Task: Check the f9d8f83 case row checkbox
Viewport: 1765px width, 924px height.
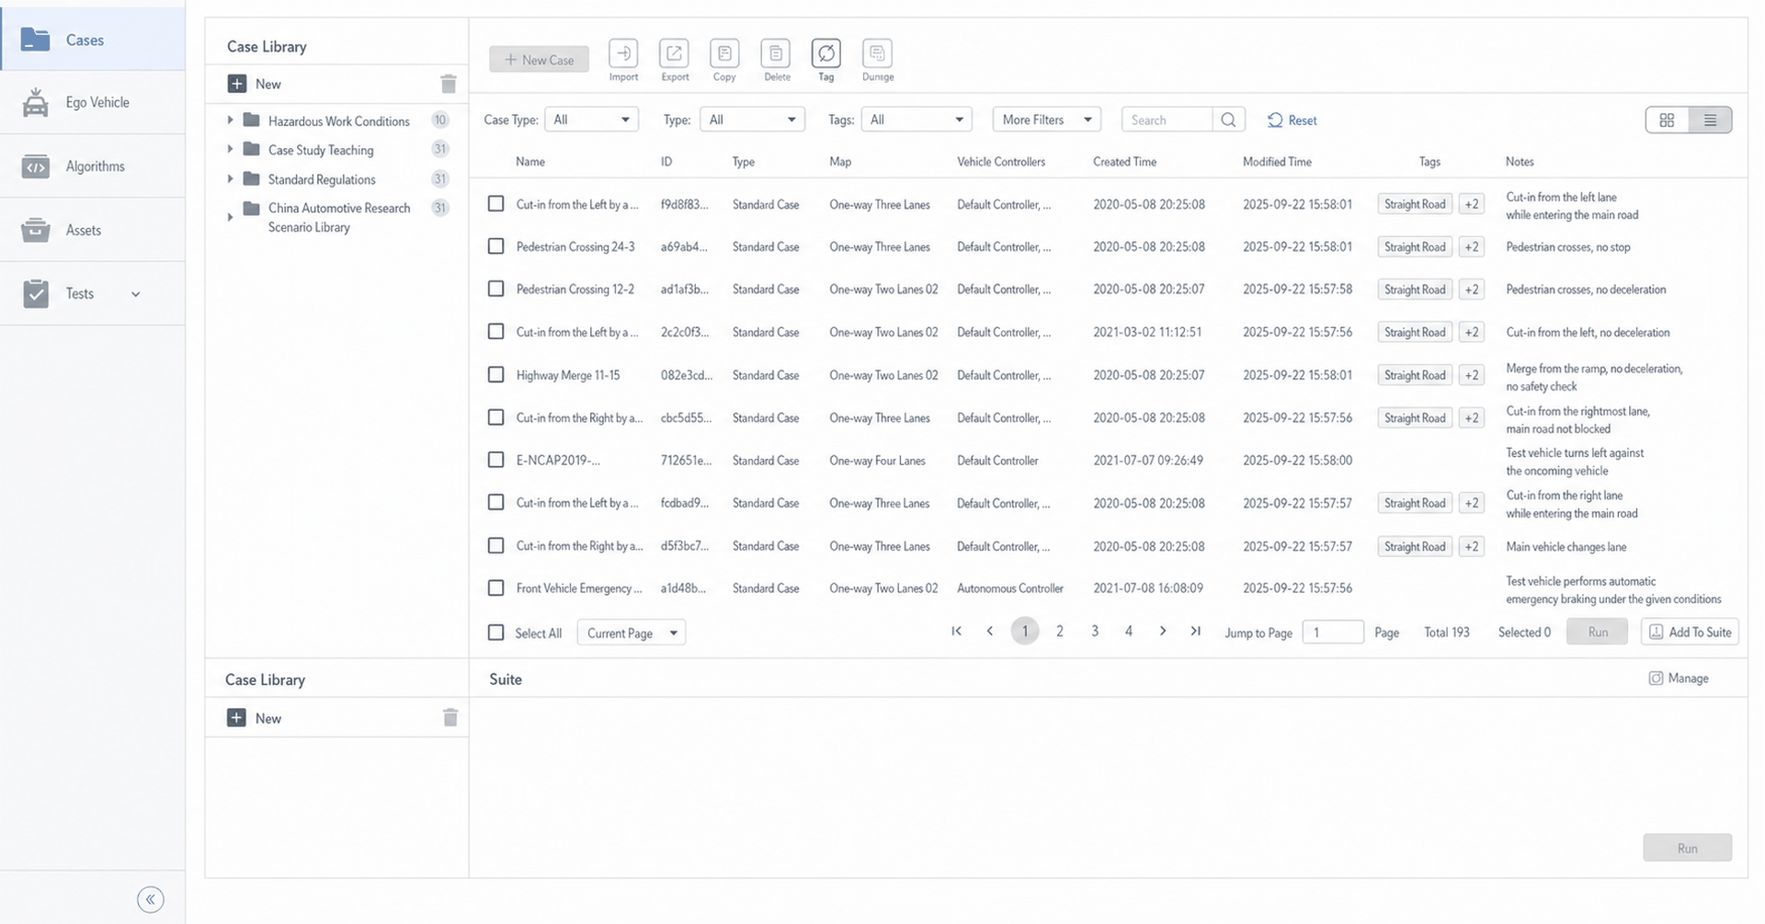Action: coord(495,203)
